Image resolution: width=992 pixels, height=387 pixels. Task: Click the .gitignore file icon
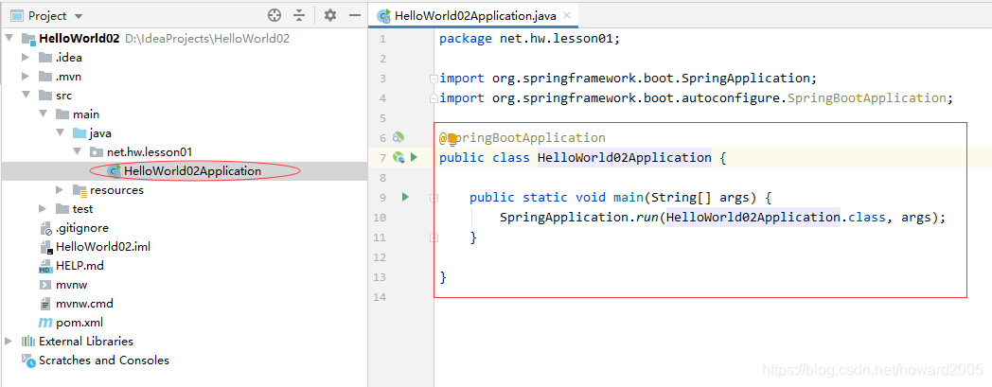[45, 228]
